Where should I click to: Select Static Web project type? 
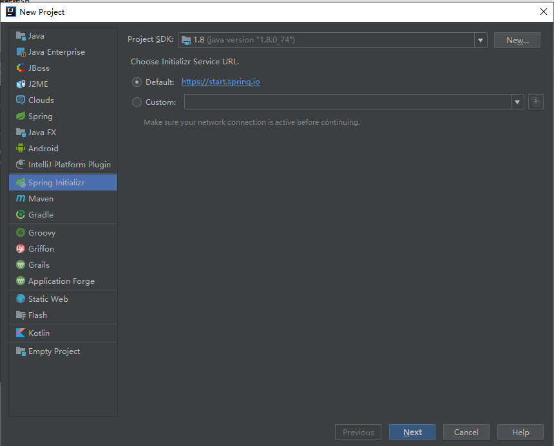63,299
